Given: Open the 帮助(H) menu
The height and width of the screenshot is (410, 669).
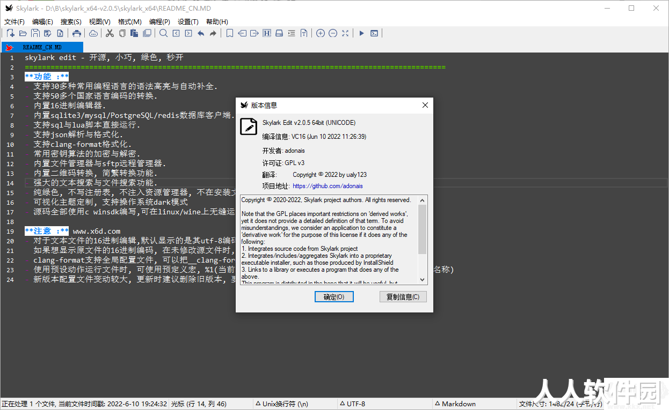Looking at the screenshot, I should coord(217,22).
